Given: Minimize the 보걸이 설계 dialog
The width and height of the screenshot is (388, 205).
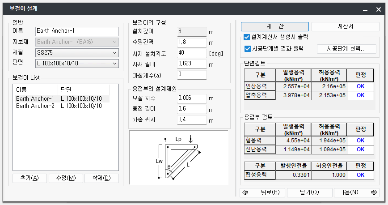Looking at the screenshot, I should tap(365, 9).
